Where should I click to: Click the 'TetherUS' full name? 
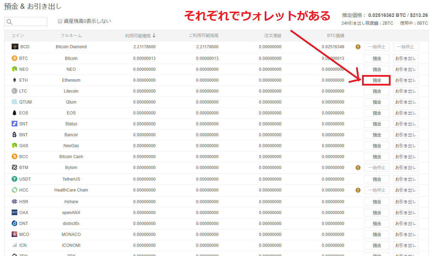pyautogui.click(x=71, y=179)
